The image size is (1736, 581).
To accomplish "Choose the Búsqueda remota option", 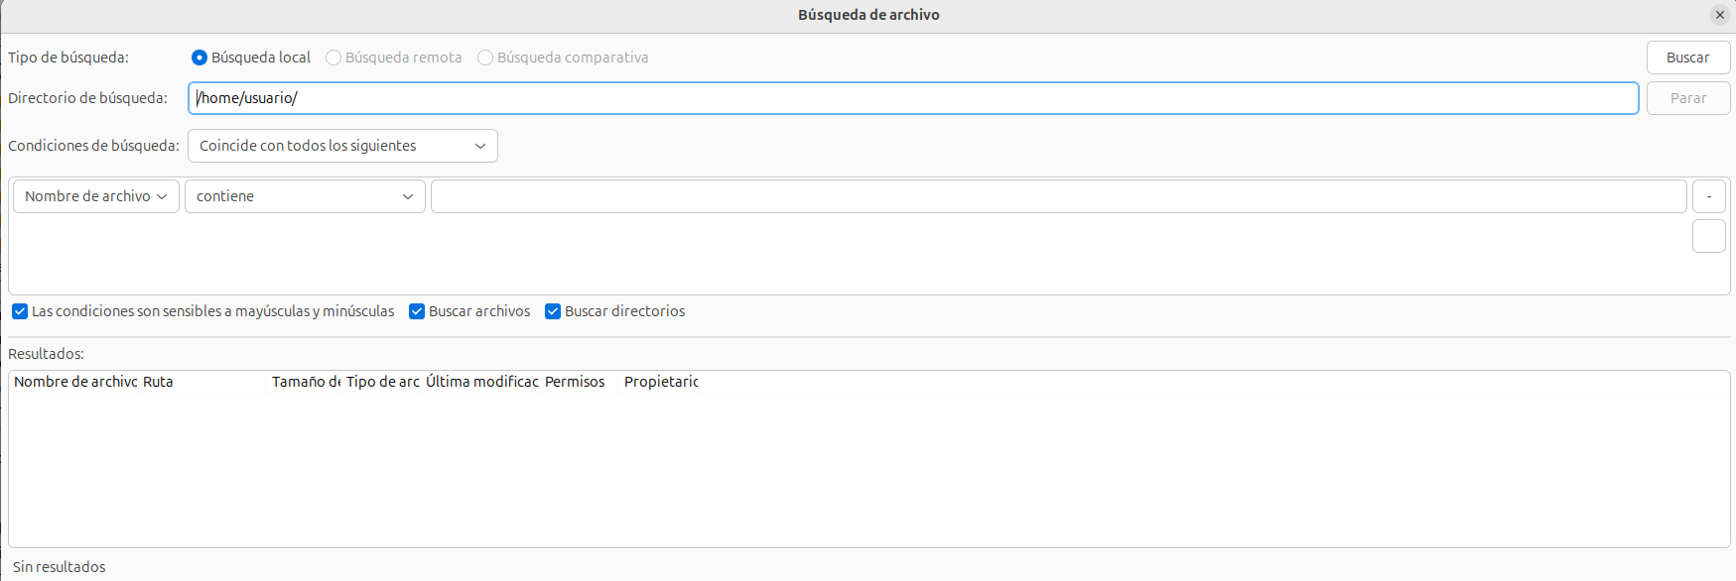I will (334, 58).
